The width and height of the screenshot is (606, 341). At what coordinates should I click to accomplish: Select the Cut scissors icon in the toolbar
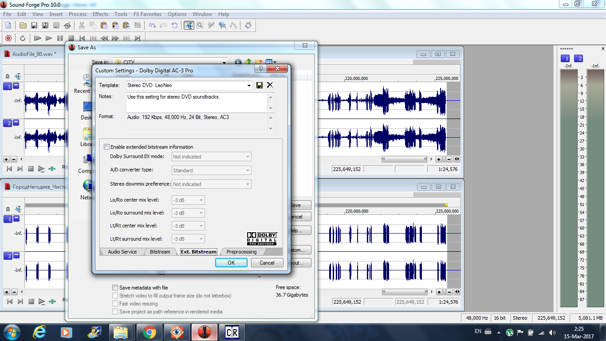pos(82,25)
